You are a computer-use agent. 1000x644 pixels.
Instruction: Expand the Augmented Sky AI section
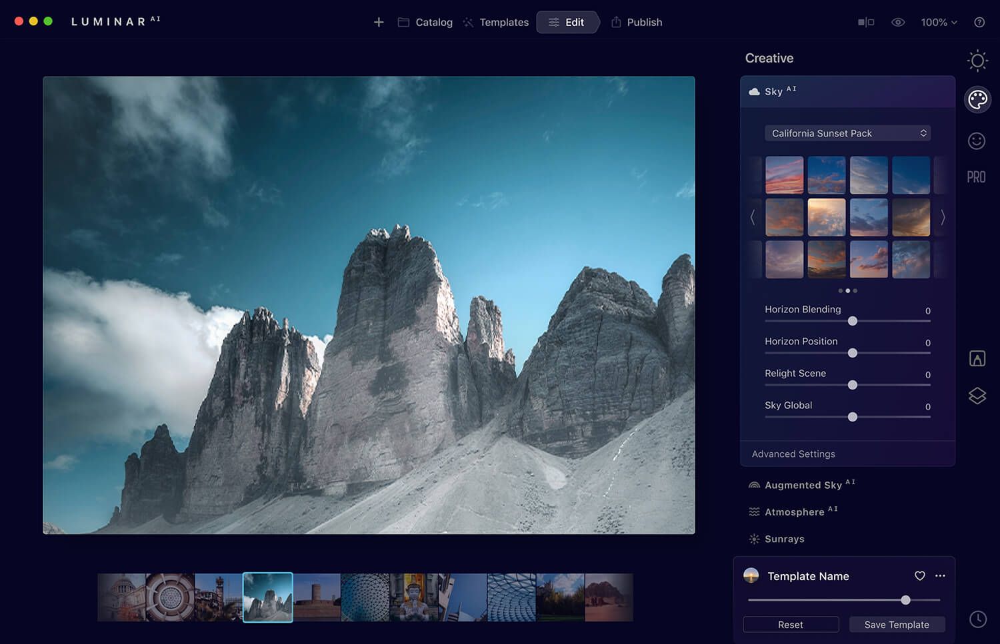tap(803, 485)
